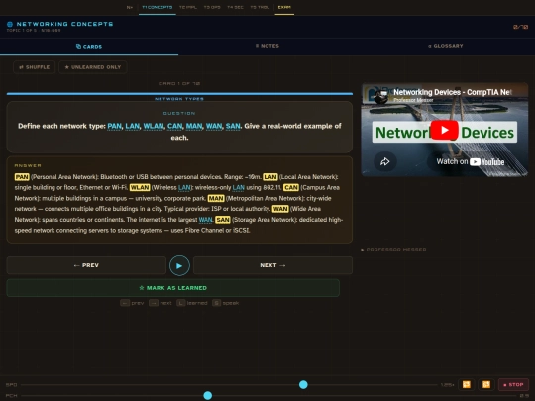Go to the next card with Next
Image resolution: width=535 pixels, height=401 pixels.
[273, 265]
